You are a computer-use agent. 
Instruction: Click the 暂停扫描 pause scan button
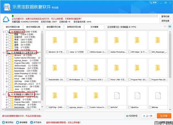[165, 16]
